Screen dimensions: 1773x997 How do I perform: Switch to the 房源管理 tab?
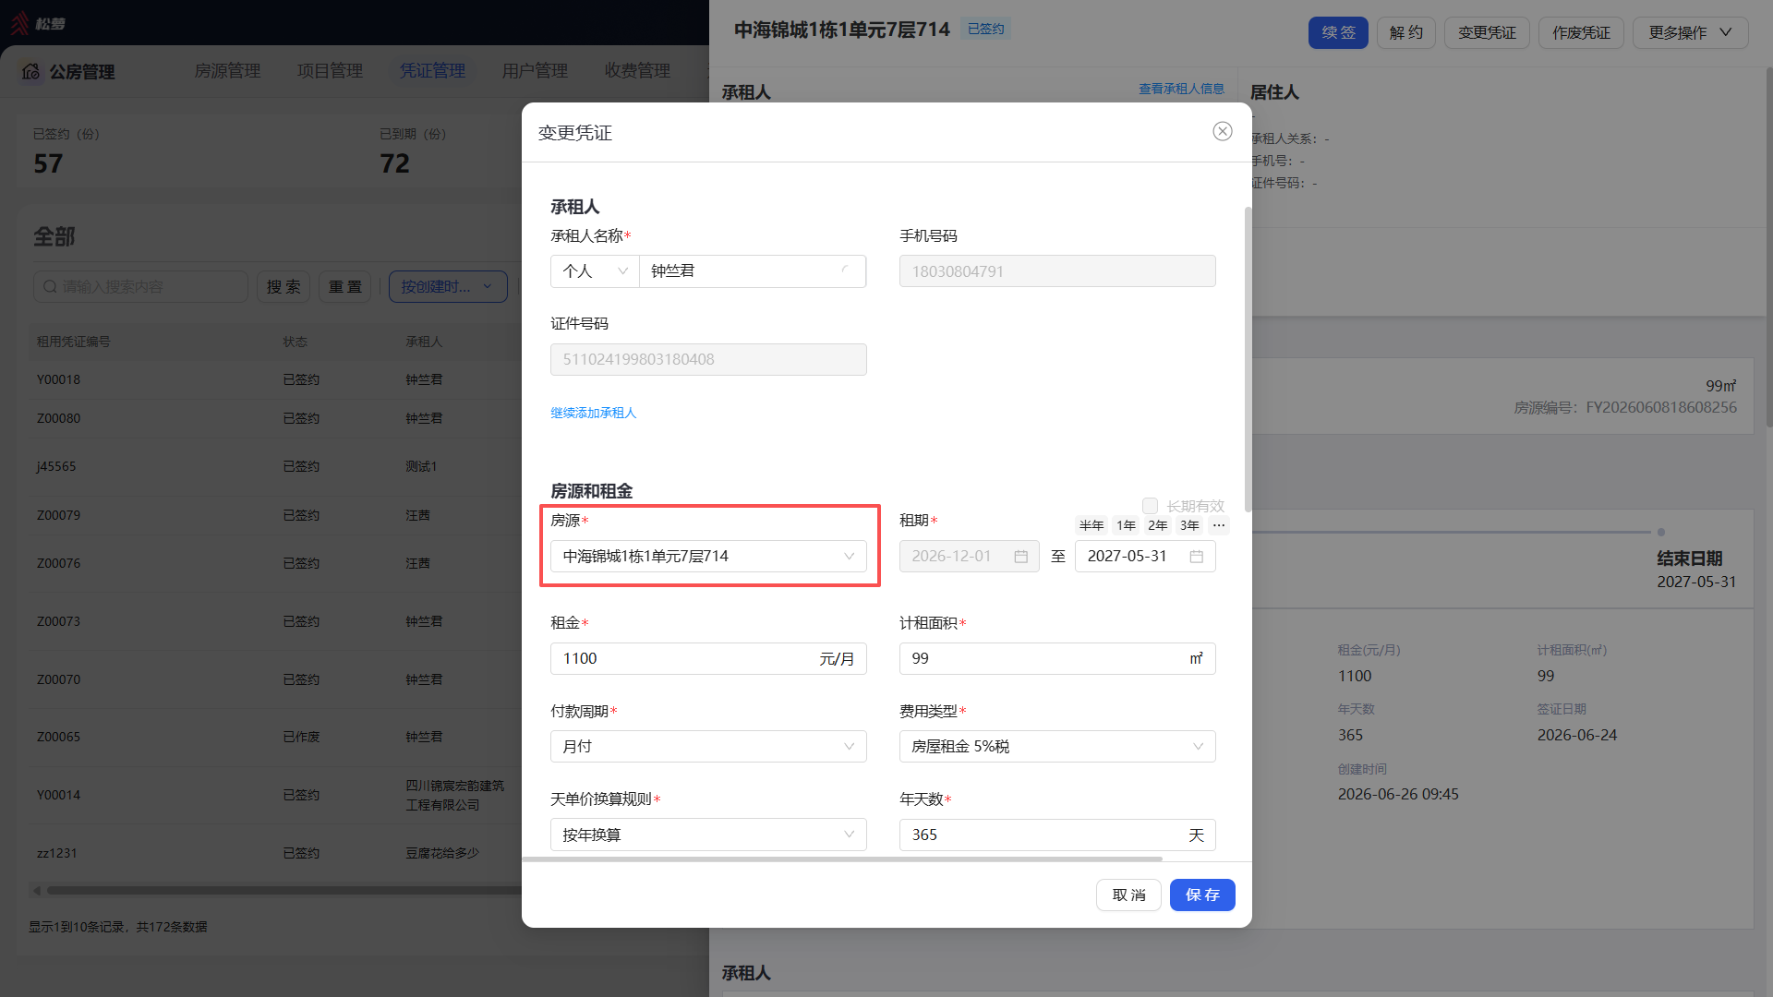[227, 71]
